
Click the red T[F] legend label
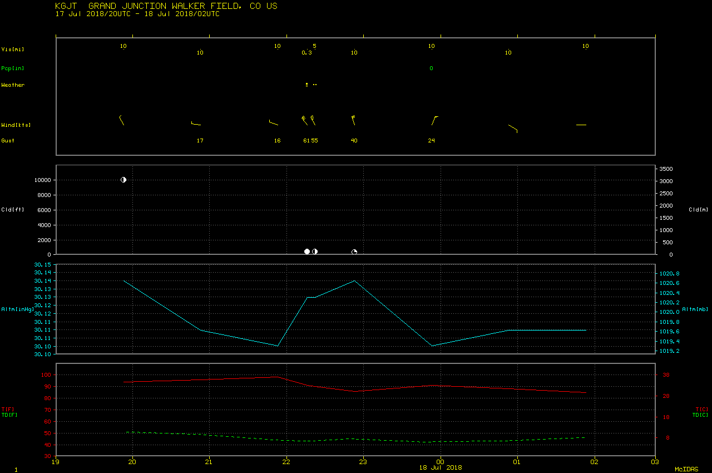[8, 410]
